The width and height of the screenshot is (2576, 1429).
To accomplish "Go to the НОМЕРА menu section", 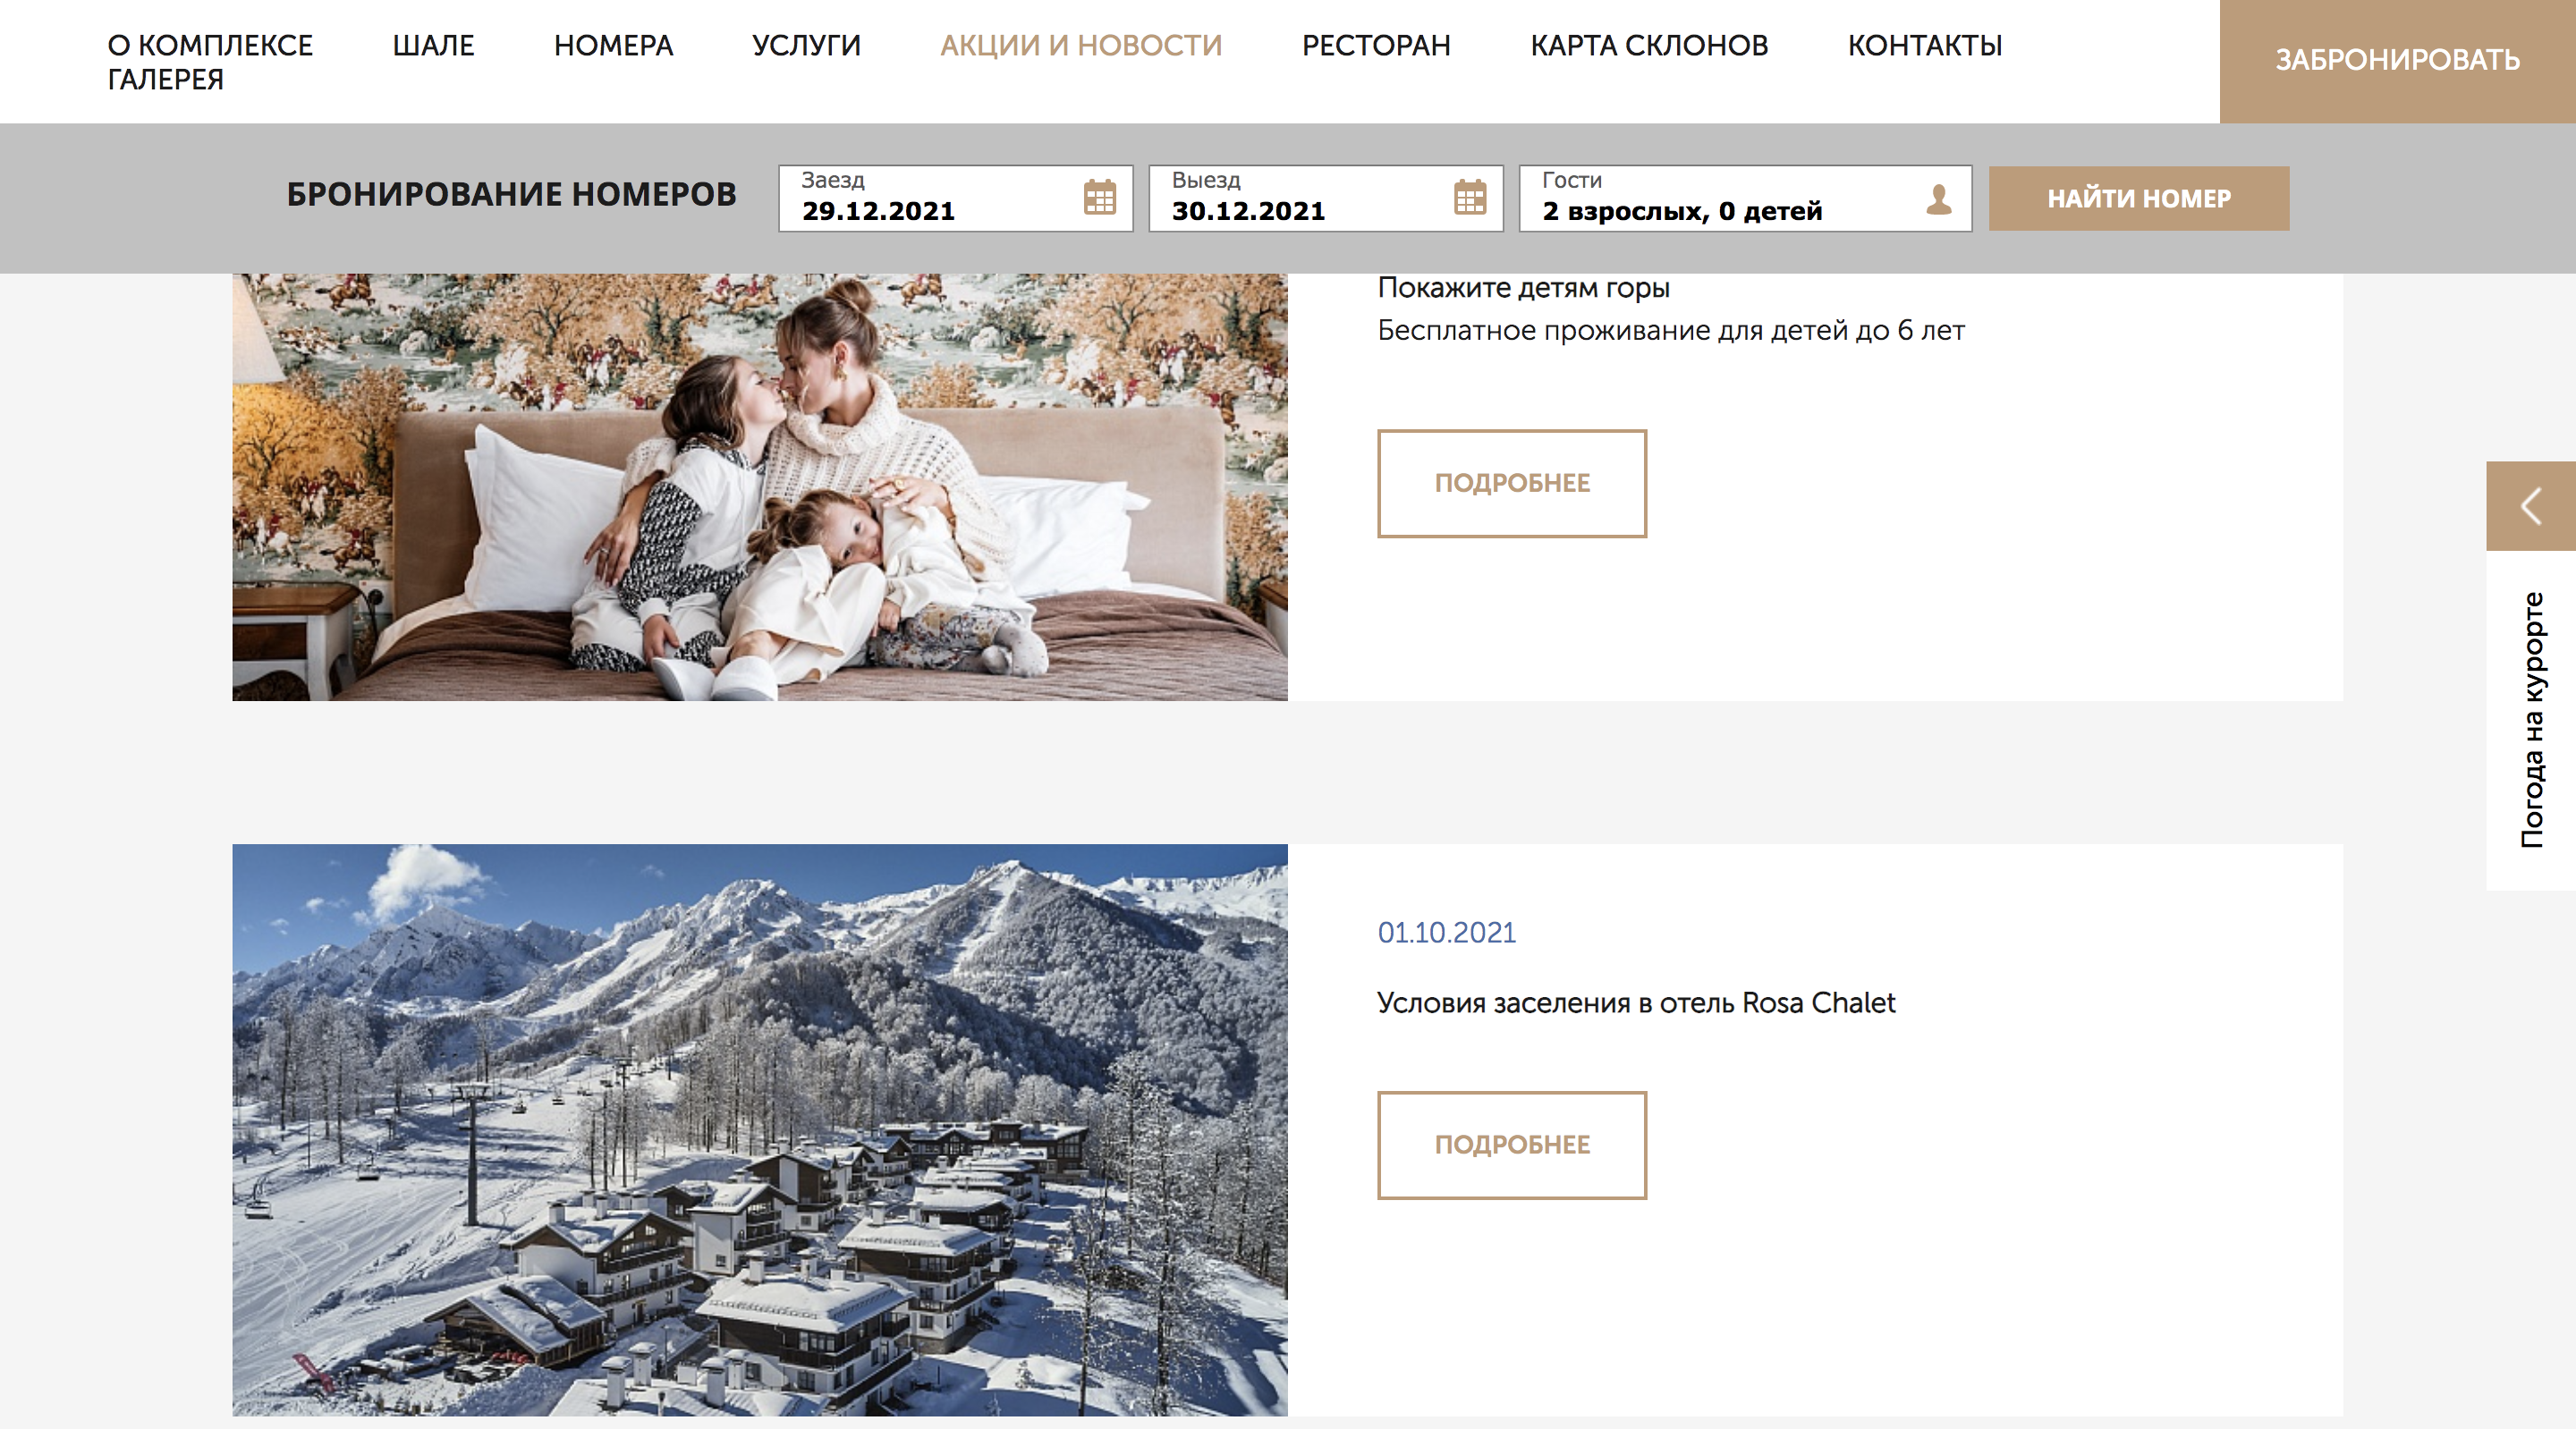I will coord(613,45).
